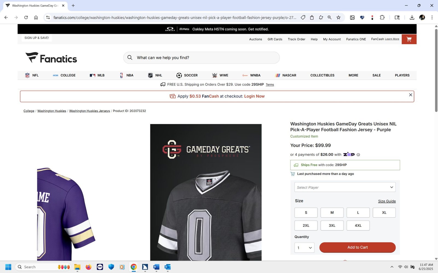Screen dimensions: 438x273
Task: Open the Quantity dropdown
Action: pyautogui.click(x=304, y=248)
